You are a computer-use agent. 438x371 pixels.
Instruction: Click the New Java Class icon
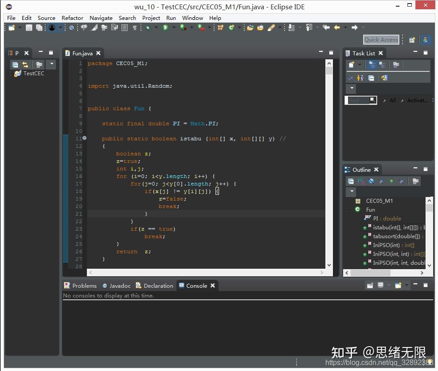[x=231, y=27]
